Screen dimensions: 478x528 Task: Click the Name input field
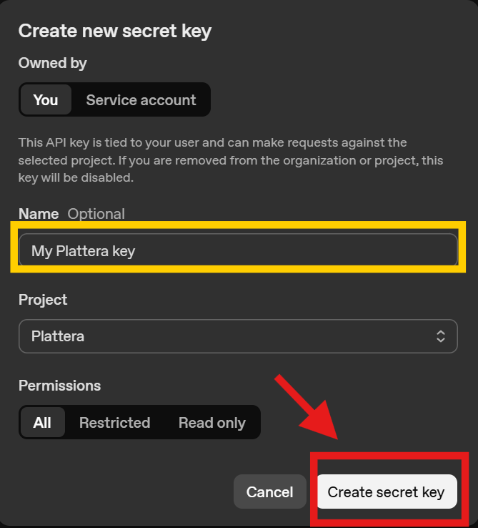[x=237, y=250]
